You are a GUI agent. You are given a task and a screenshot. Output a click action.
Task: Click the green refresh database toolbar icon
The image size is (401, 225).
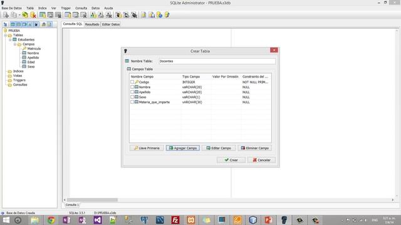coord(25,15)
